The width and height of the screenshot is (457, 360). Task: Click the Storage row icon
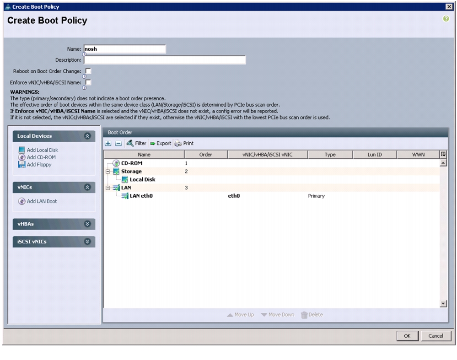point(116,172)
